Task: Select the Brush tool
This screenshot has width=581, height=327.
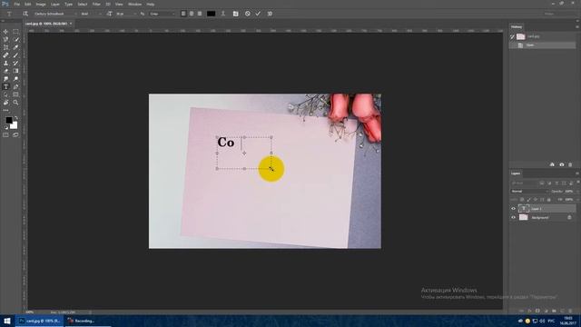Action: [x=15, y=55]
